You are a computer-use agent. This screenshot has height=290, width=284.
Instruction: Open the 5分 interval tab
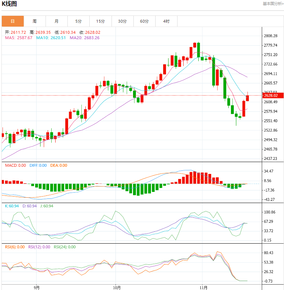[x=79, y=21]
